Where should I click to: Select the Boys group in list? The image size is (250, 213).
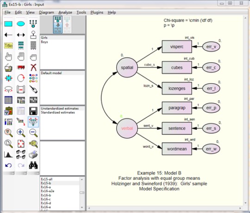[44, 42]
